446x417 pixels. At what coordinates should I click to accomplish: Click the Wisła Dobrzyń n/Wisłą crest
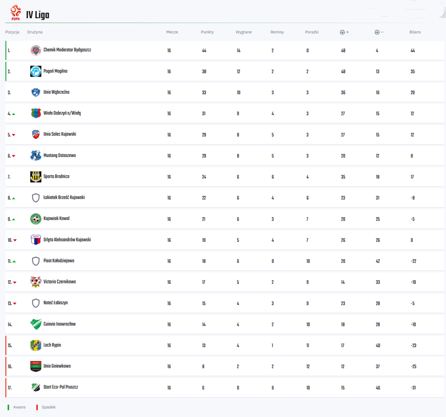coord(36,113)
